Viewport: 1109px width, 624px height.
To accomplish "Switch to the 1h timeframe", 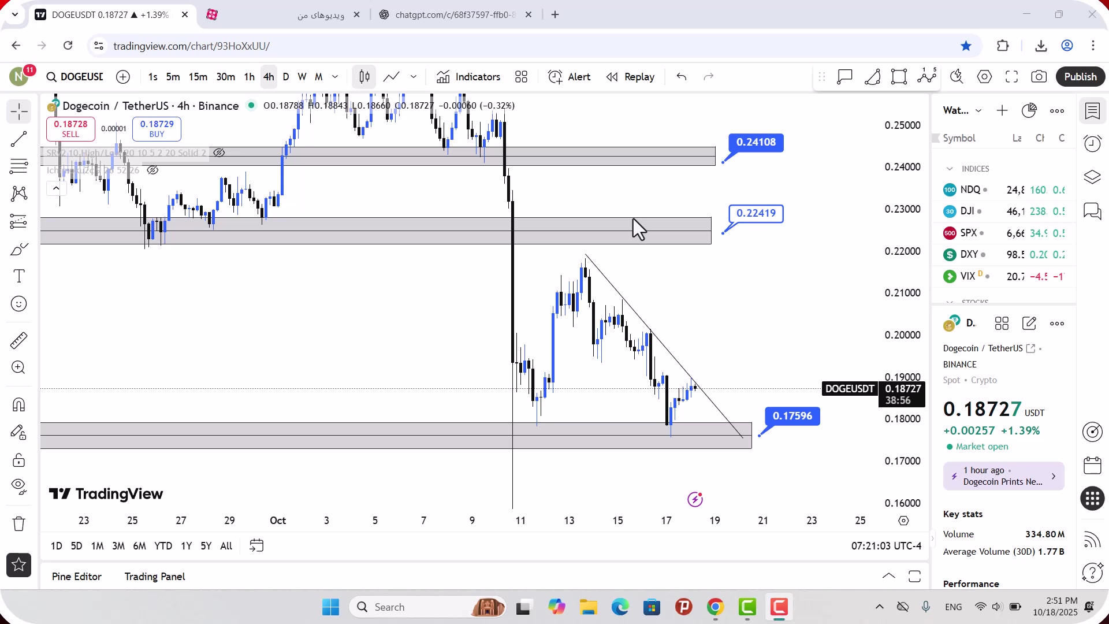I will point(249,77).
